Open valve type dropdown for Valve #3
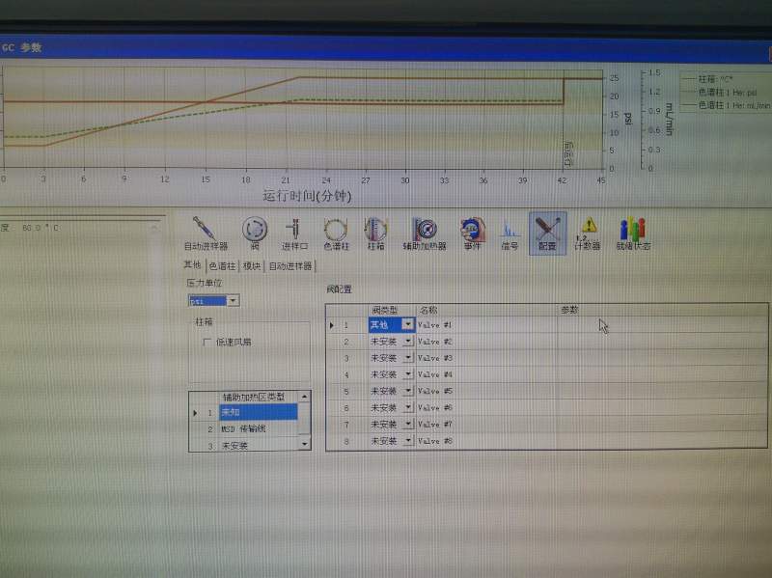Screen dimensions: 772x578 [x=407, y=358]
